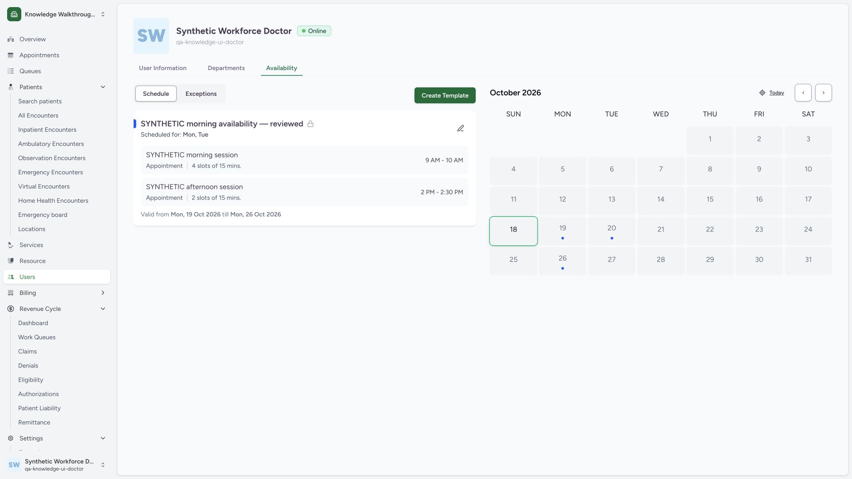
Task: Click the Settings gear icon
Action: point(11,438)
